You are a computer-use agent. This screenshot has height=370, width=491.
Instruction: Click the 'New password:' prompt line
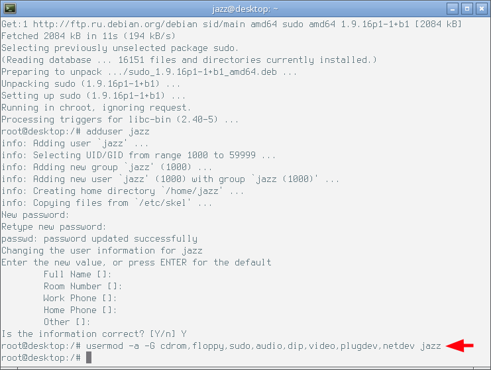35,215
